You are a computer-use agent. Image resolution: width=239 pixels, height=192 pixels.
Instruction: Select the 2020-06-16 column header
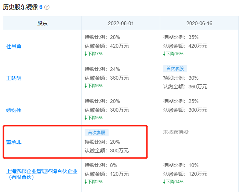pos(199,23)
